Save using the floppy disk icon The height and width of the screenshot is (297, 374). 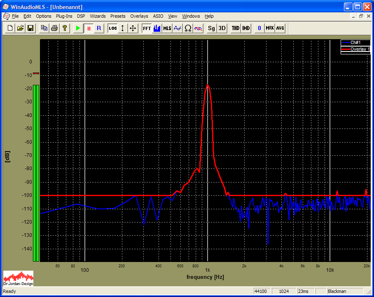tap(30, 28)
